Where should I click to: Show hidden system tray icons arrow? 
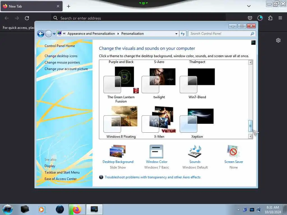pos(238,210)
